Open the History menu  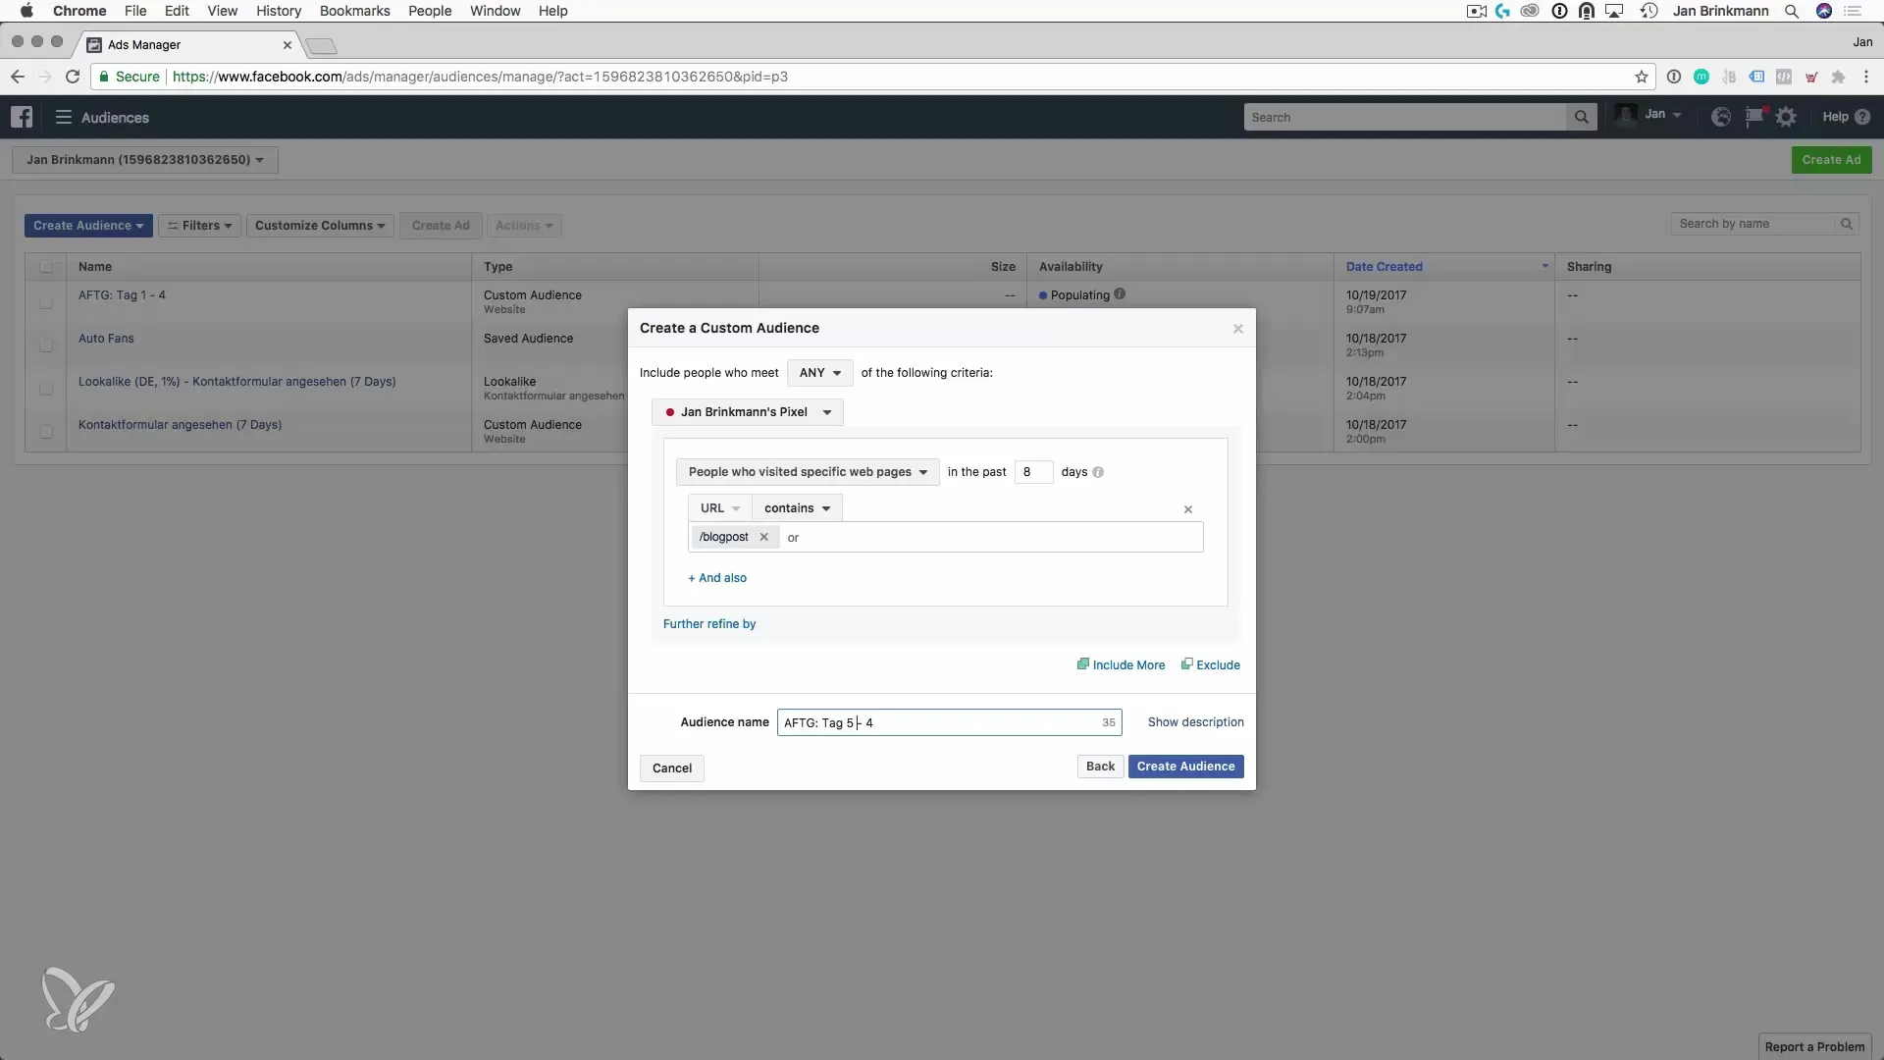[x=279, y=11]
